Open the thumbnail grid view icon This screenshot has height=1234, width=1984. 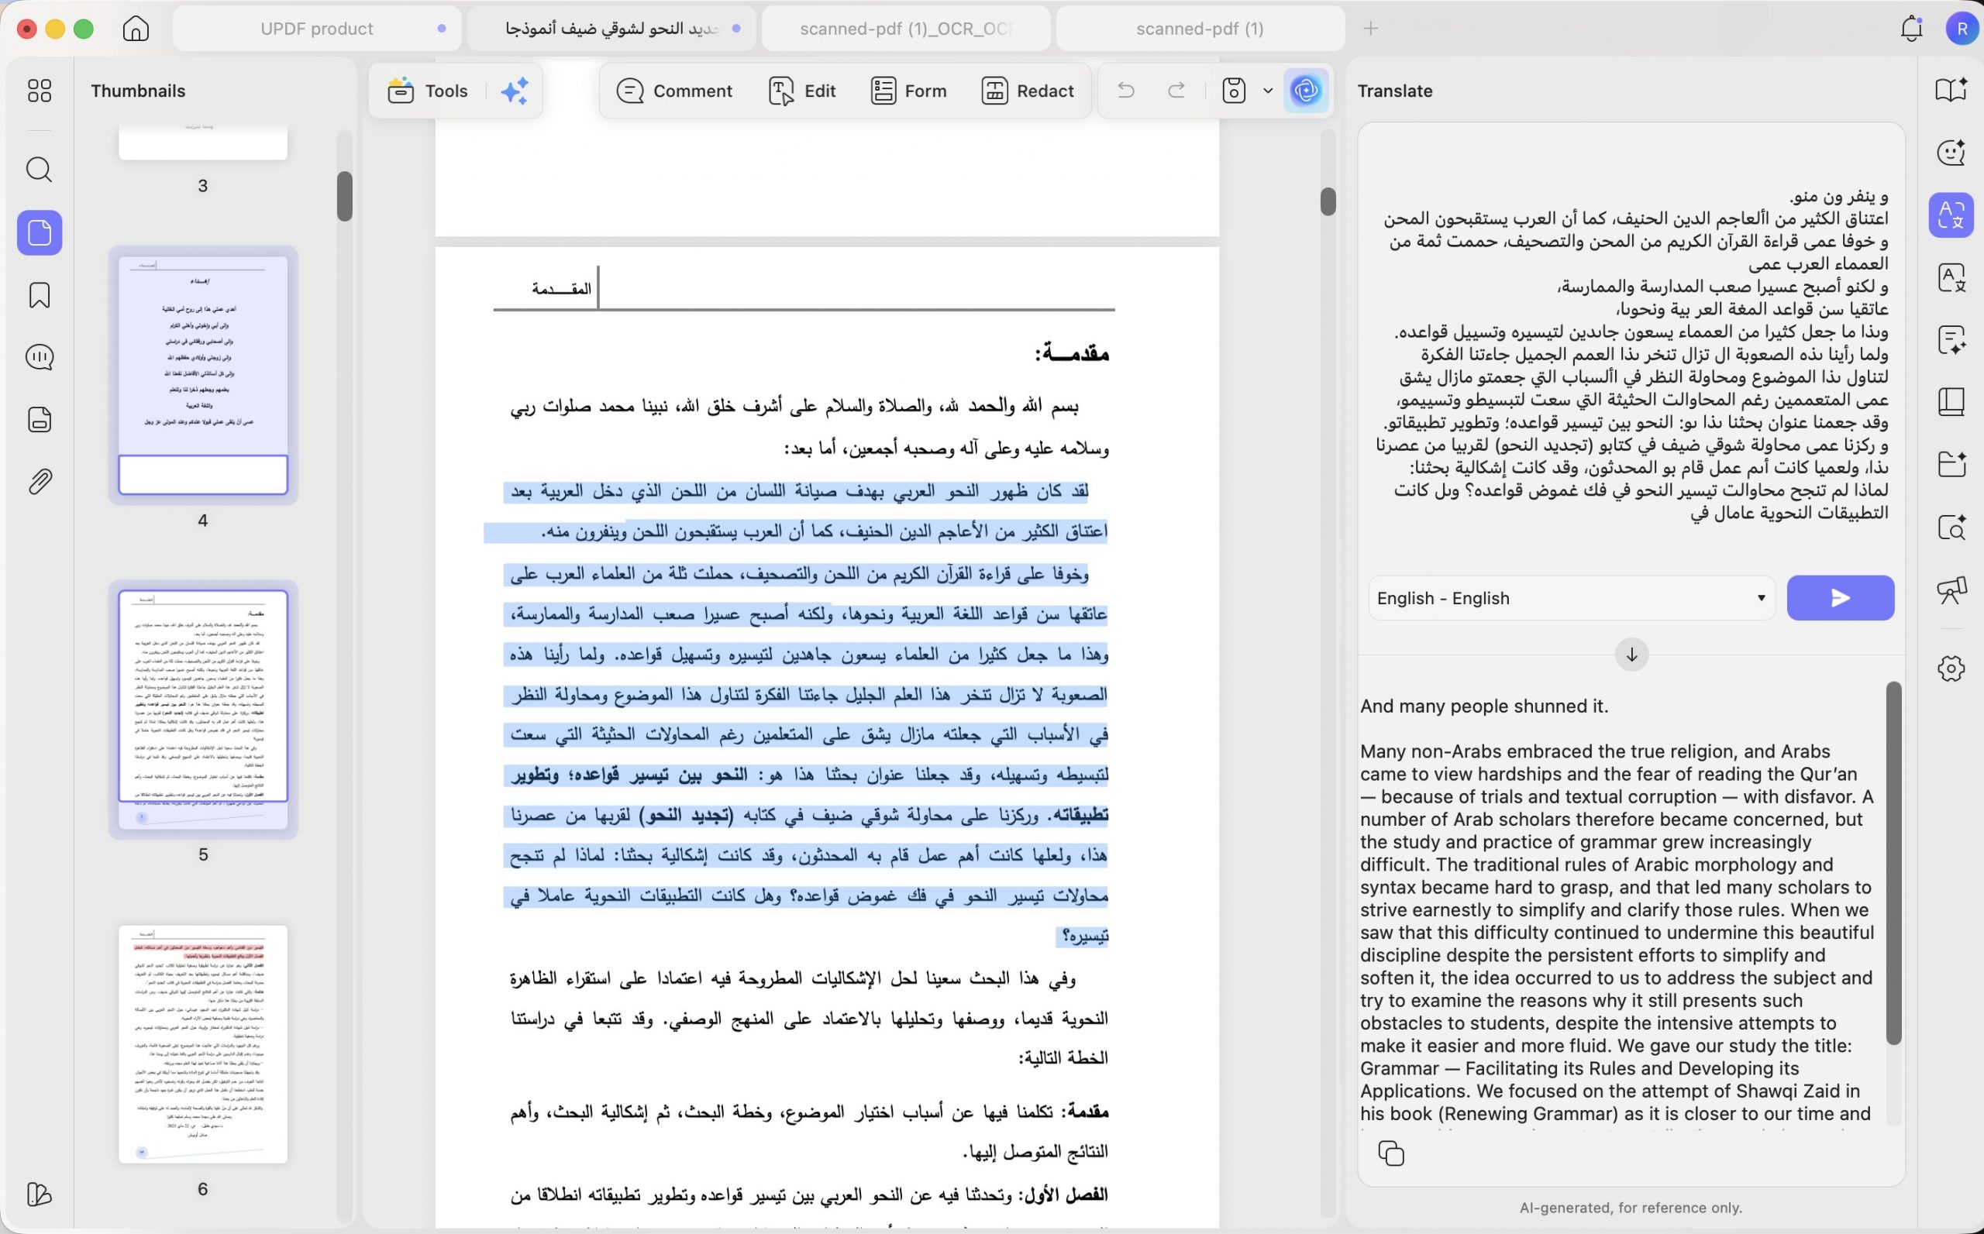coord(40,91)
